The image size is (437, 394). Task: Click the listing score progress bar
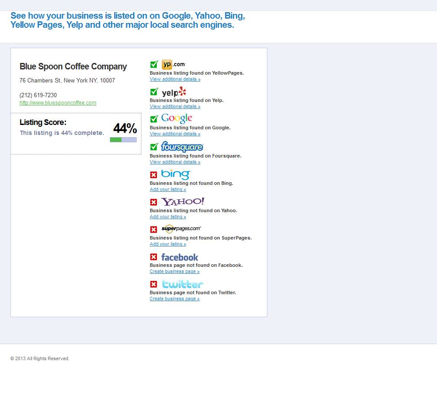pyautogui.click(x=123, y=140)
